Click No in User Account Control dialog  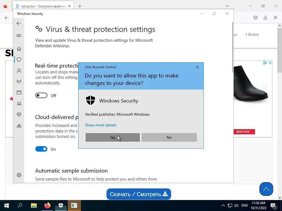click(x=169, y=137)
